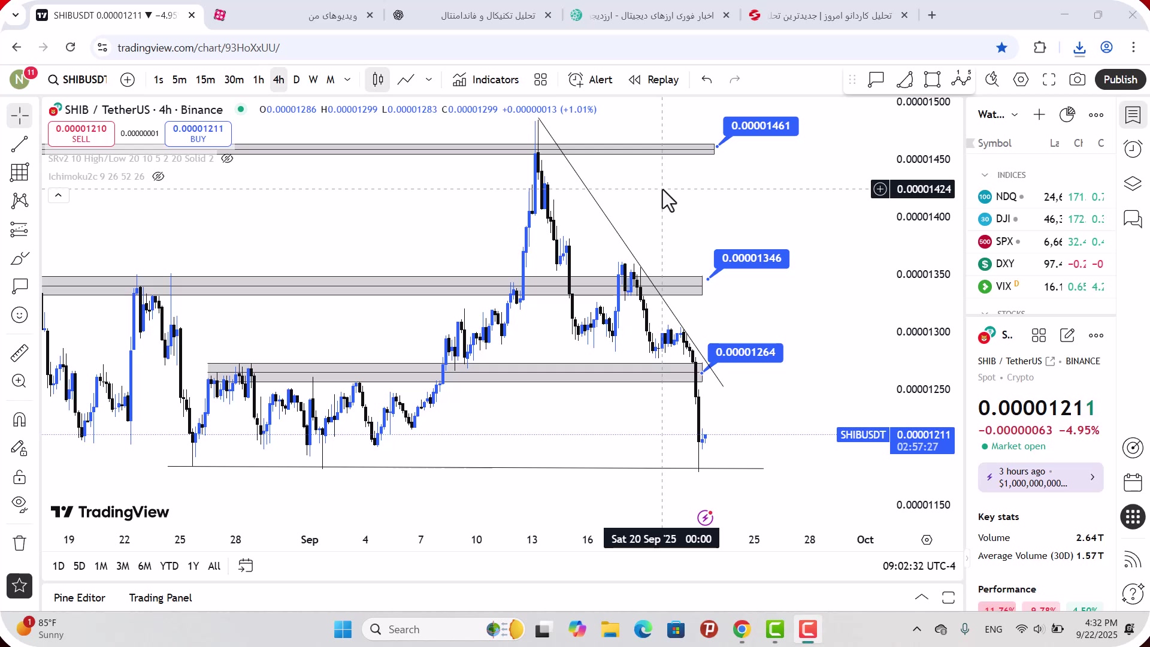This screenshot has height=647, width=1150.
Task: Open the candlestick chart type selector
Action: [378, 80]
